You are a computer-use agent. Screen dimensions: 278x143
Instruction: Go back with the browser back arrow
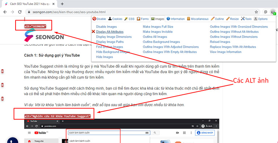pos(5,12)
